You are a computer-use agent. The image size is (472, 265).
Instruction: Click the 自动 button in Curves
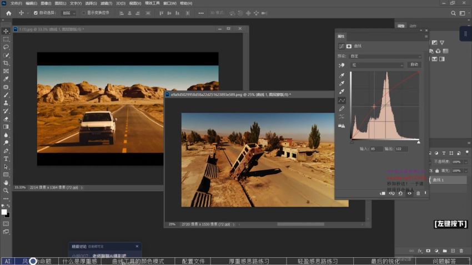414,65
